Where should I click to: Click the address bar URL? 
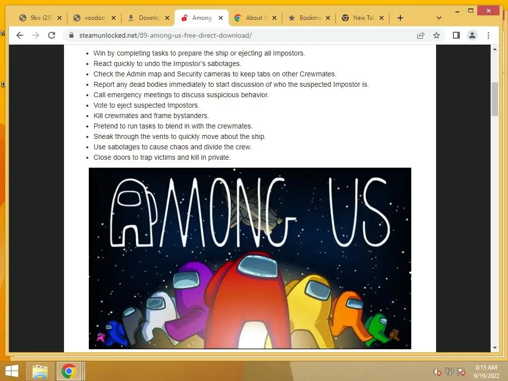(165, 35)
